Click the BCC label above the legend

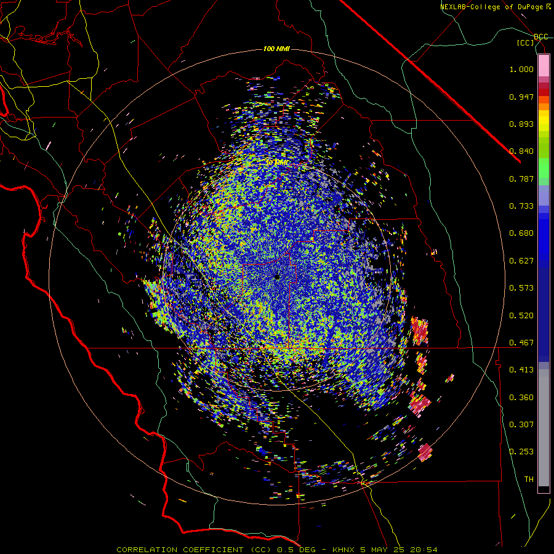pos(541,37)
